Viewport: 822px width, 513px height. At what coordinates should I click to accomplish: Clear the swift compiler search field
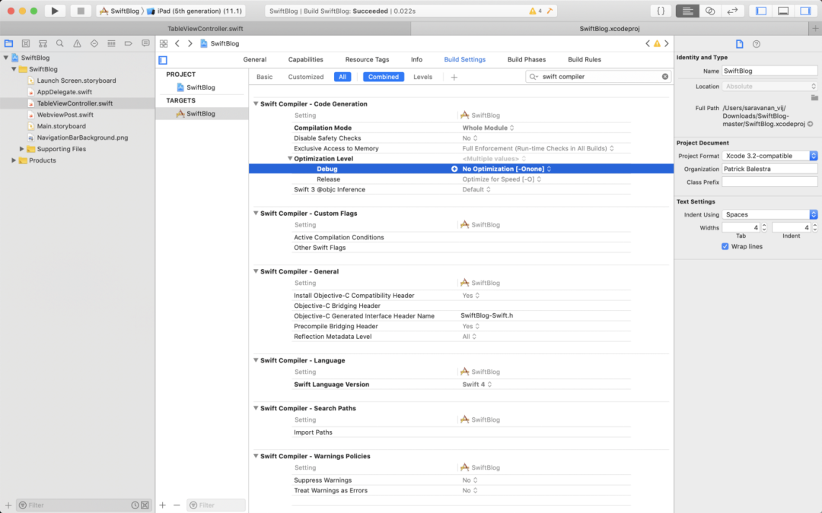click(664, 77)
